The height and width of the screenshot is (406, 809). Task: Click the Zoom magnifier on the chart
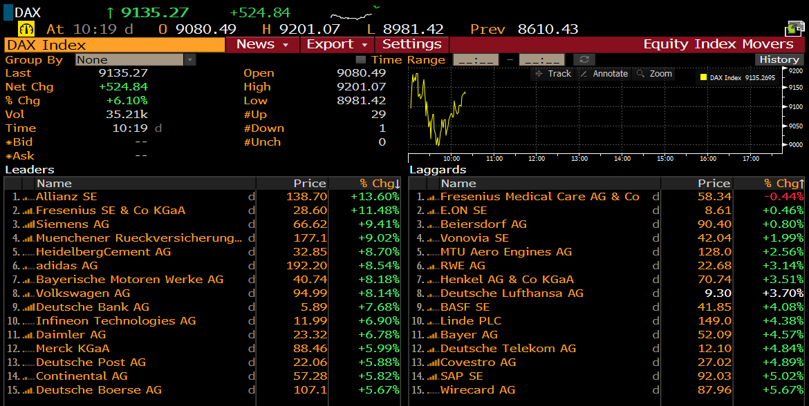(x=653, y=74)
